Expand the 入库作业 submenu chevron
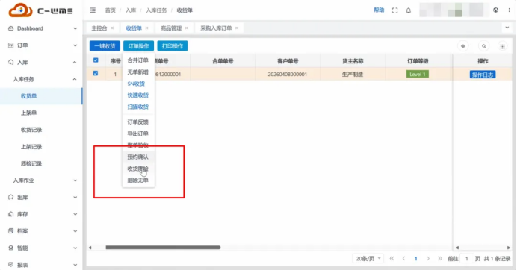517x270 pixels. (x=75, y=180)
